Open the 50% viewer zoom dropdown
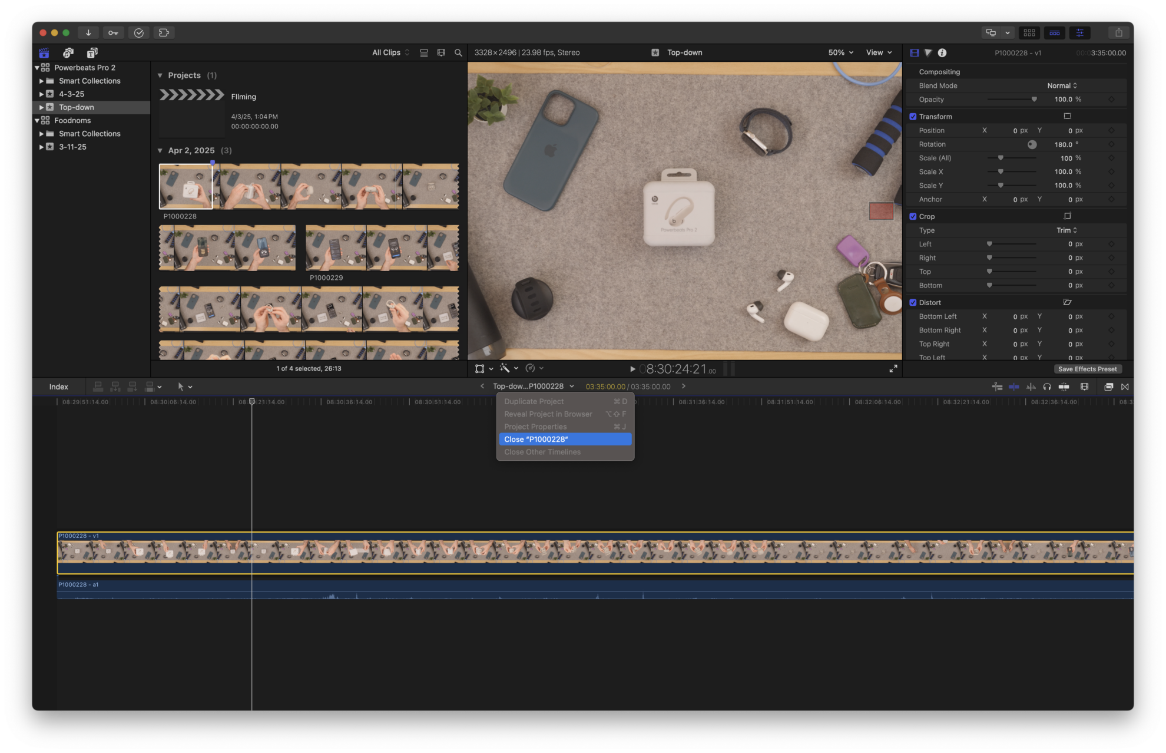Image resolution: width=1166 pixels, height=753 pixels. 840,52
